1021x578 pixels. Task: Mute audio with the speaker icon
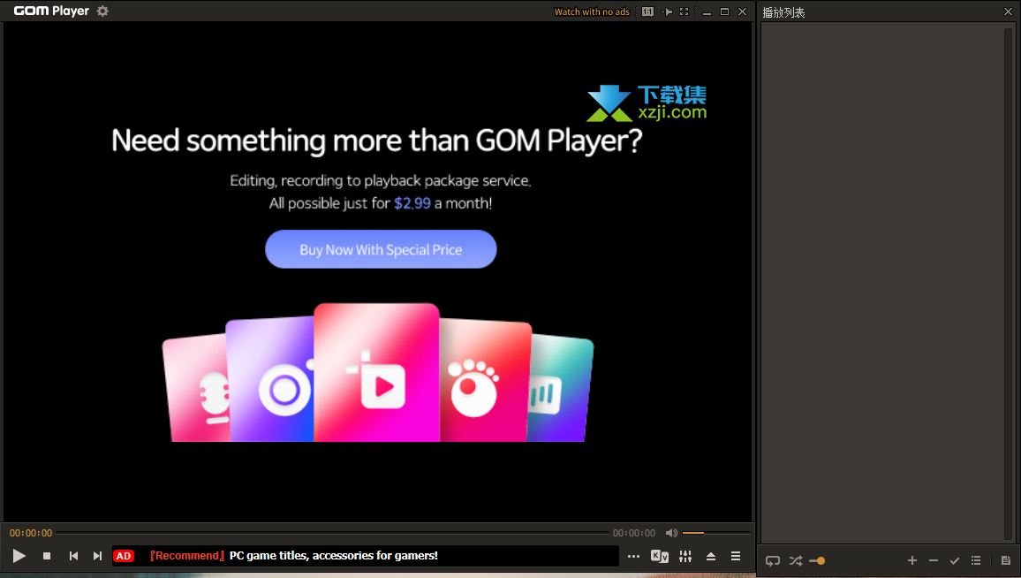click(x=671, y=533)
